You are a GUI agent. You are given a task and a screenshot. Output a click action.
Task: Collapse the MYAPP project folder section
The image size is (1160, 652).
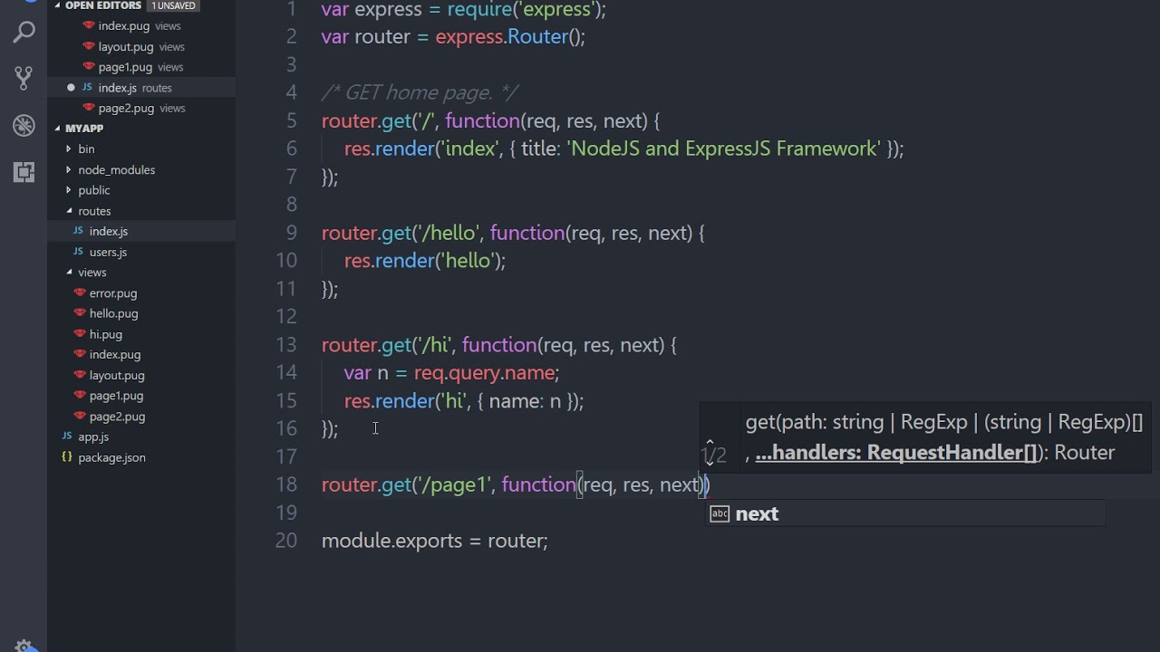[x=58, y=129]
